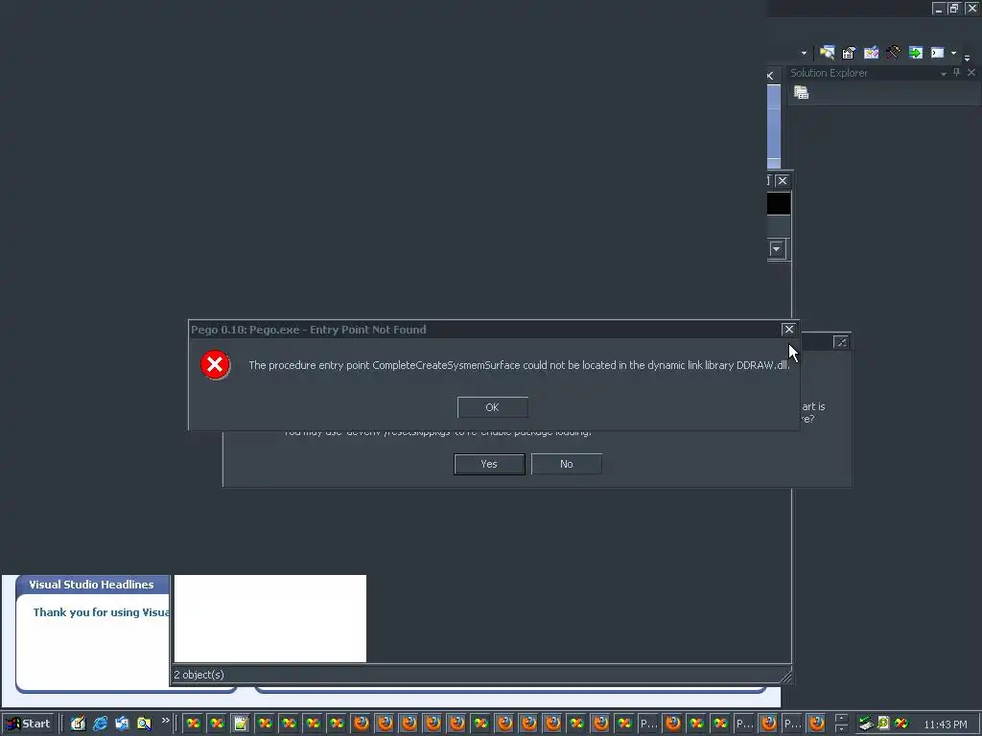Toggle auto-hide pin on Solution Explorer
This screenshot has width=982, height=736.
click(956, 73)
